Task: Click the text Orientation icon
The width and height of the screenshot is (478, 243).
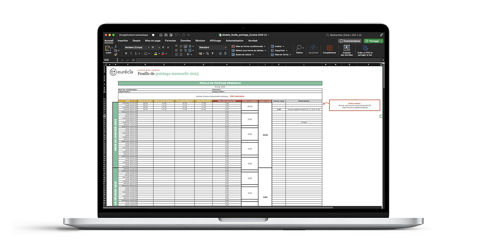Action: [188, 54]
